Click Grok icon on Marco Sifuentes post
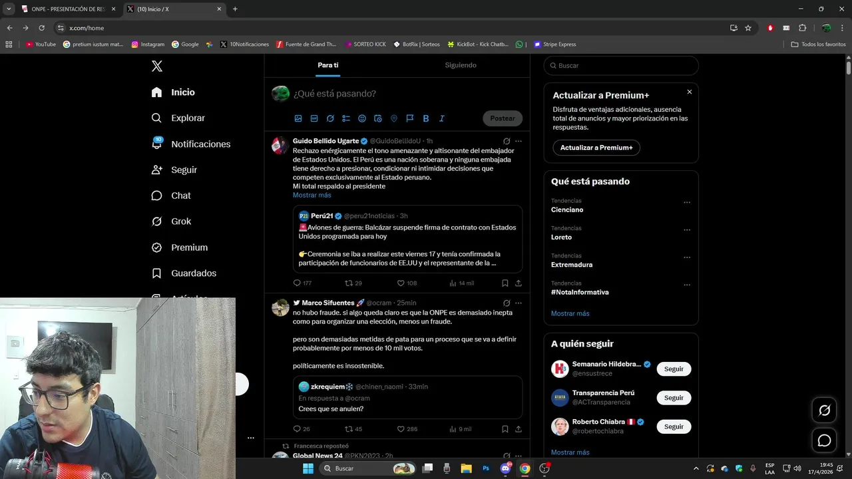The height and width of the screenshot is (479, 852). pos(507,303)
